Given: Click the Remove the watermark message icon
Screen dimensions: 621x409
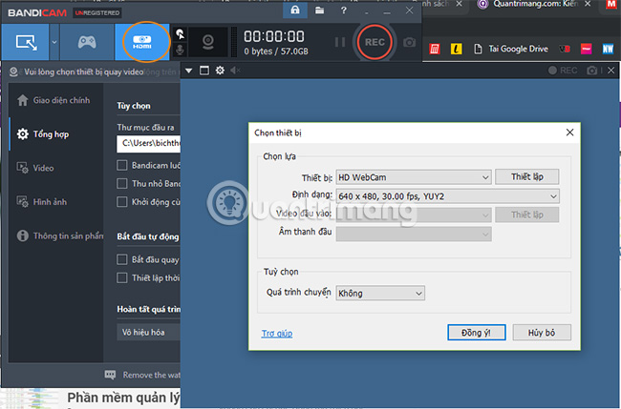Looking at the screenshot, I should (110, 375).
